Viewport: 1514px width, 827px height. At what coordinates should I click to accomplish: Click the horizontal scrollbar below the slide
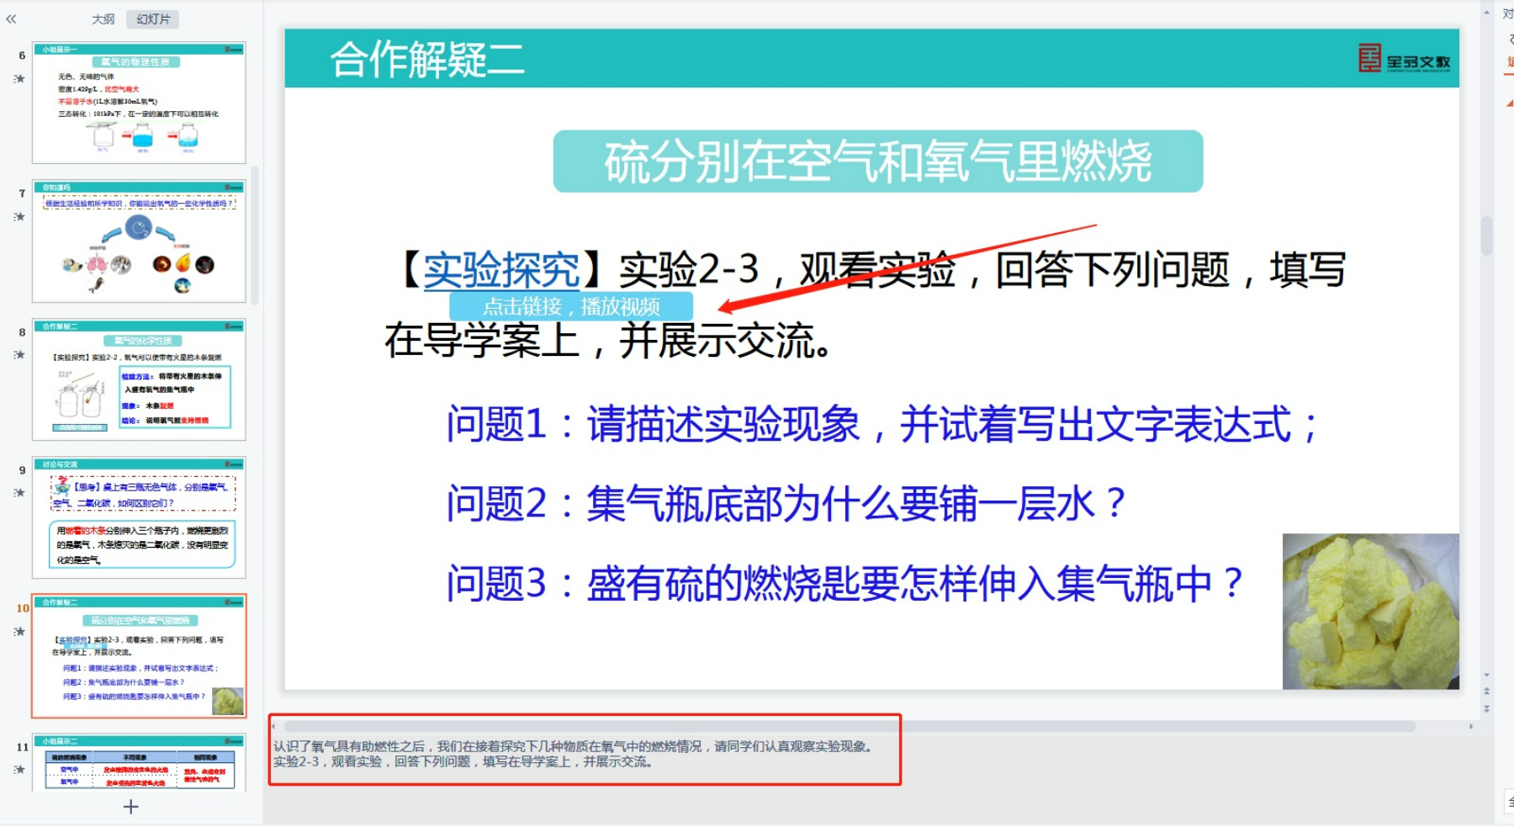(850, 726)
